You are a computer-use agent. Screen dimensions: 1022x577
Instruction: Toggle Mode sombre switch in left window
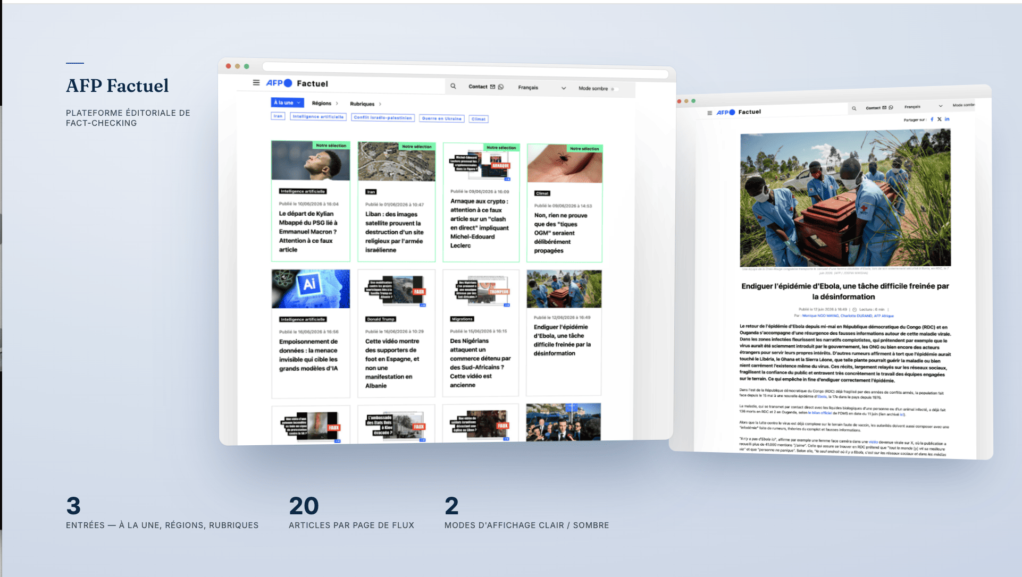click(615, 89)
